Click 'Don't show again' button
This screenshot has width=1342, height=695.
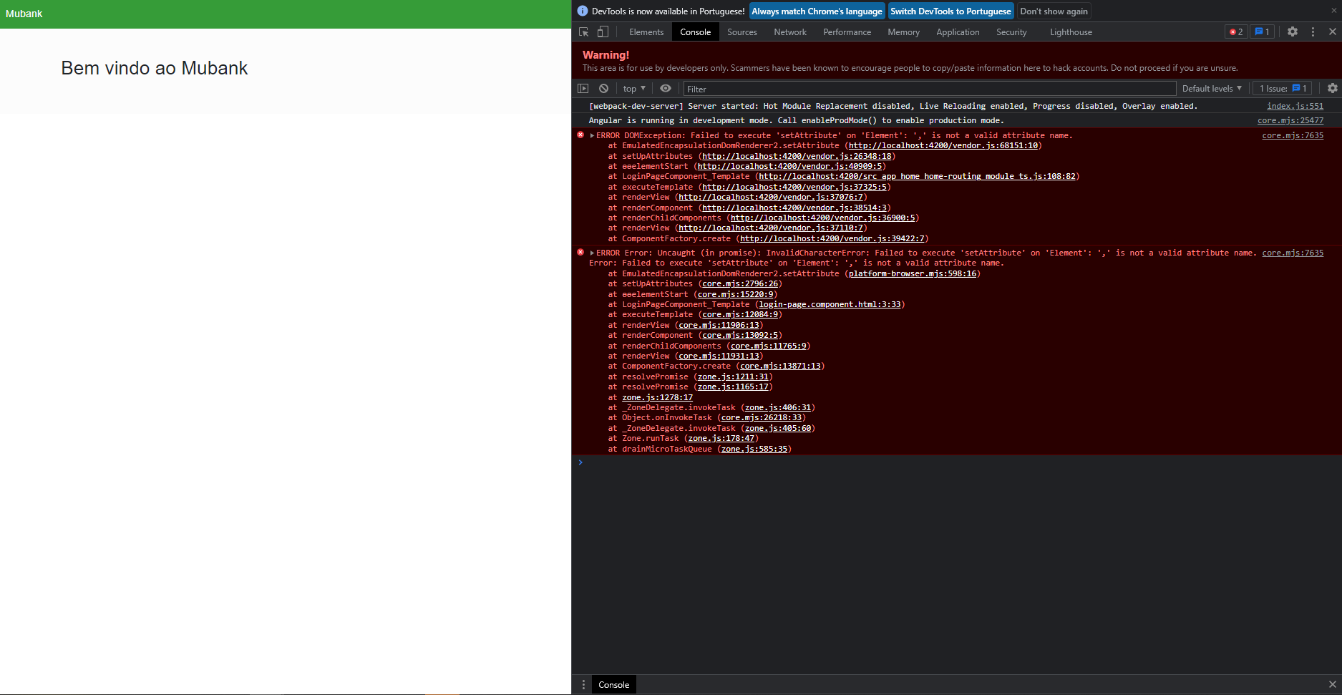[x=1054, y=11]
